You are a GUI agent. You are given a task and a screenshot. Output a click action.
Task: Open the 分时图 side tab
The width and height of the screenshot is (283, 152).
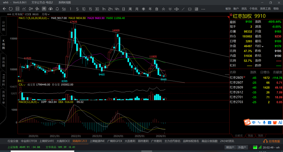point(3,26)
